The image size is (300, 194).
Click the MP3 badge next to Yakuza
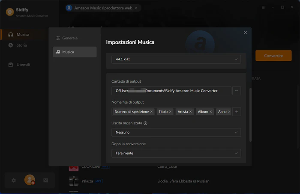[x=98, y=181]
